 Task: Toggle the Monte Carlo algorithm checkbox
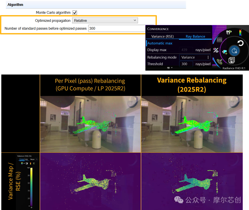point(75,13)
